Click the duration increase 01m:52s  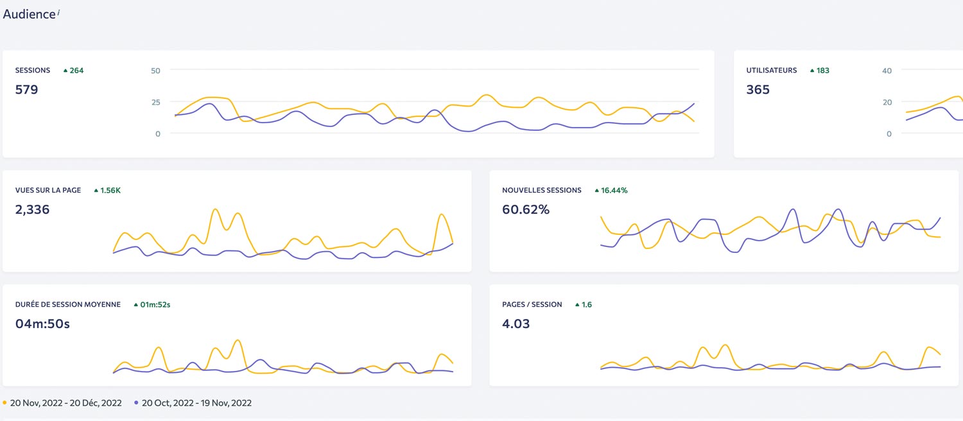tap(155, 305)
